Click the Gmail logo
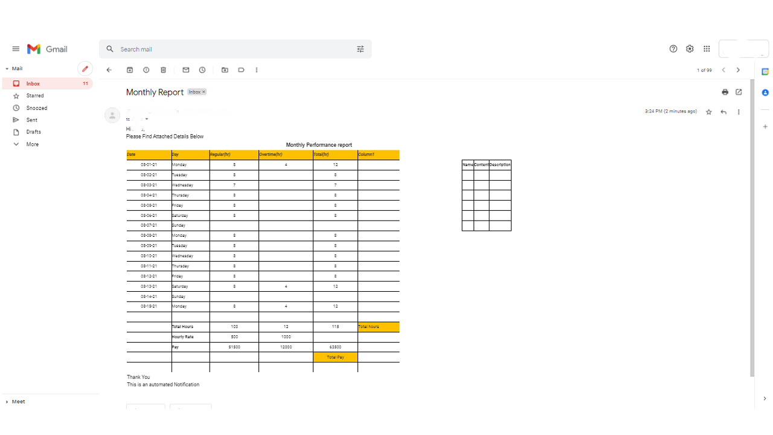 click(47, 49)
